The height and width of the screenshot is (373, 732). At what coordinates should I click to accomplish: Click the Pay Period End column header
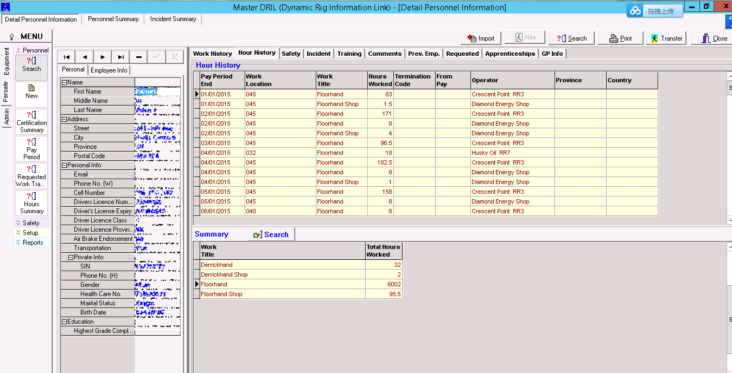pyautogui.click(x=222, y=80)
